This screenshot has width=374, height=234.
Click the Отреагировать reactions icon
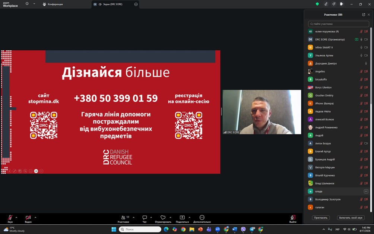163,218
